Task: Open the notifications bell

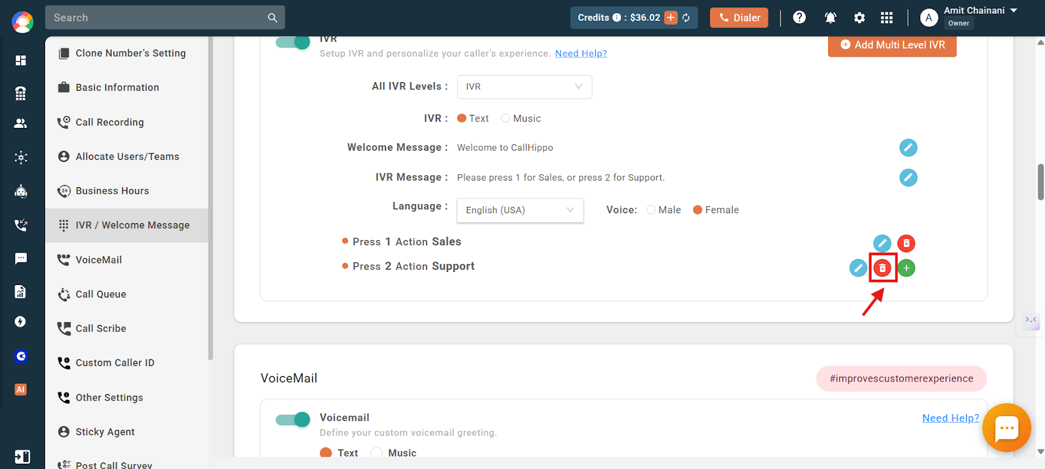Action: click(830, 18)
